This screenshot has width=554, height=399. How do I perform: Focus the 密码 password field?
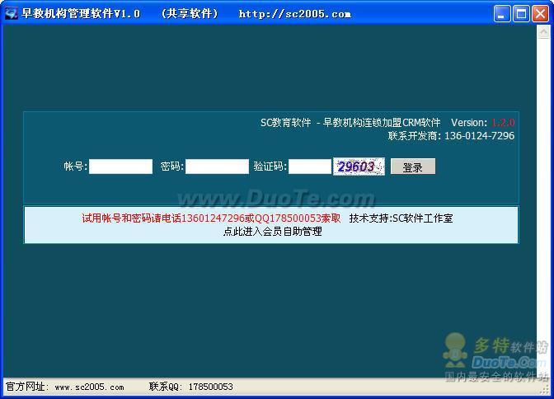click(217, 167)
